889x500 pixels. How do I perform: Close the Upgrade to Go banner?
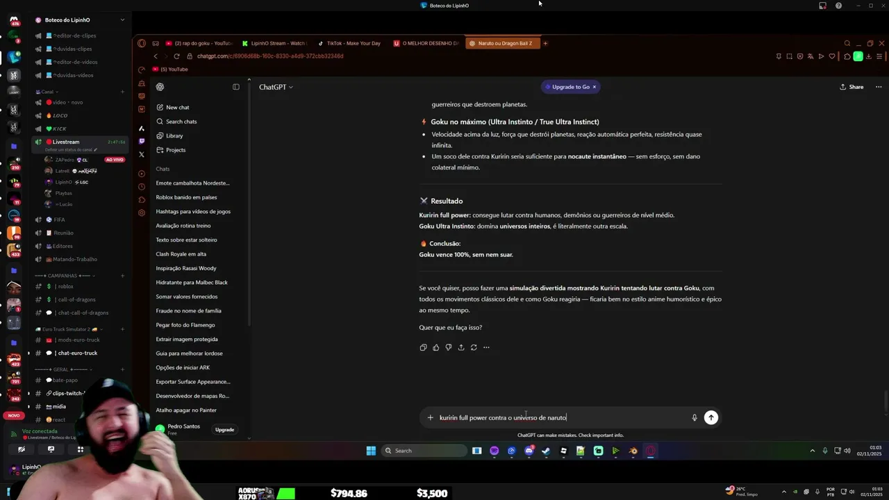click(x=595, y=87)
